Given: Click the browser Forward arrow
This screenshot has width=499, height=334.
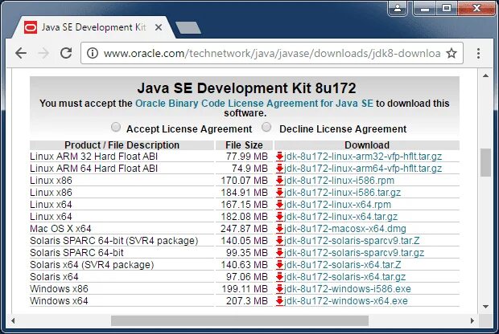Looking at the screenshot, I should (x=43, y=53).
